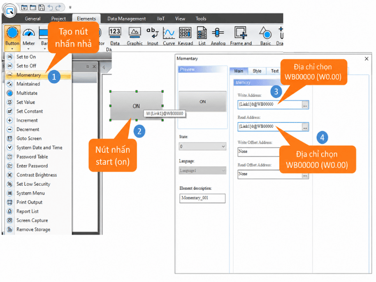Select the Data display icon

tap(115, 37)
